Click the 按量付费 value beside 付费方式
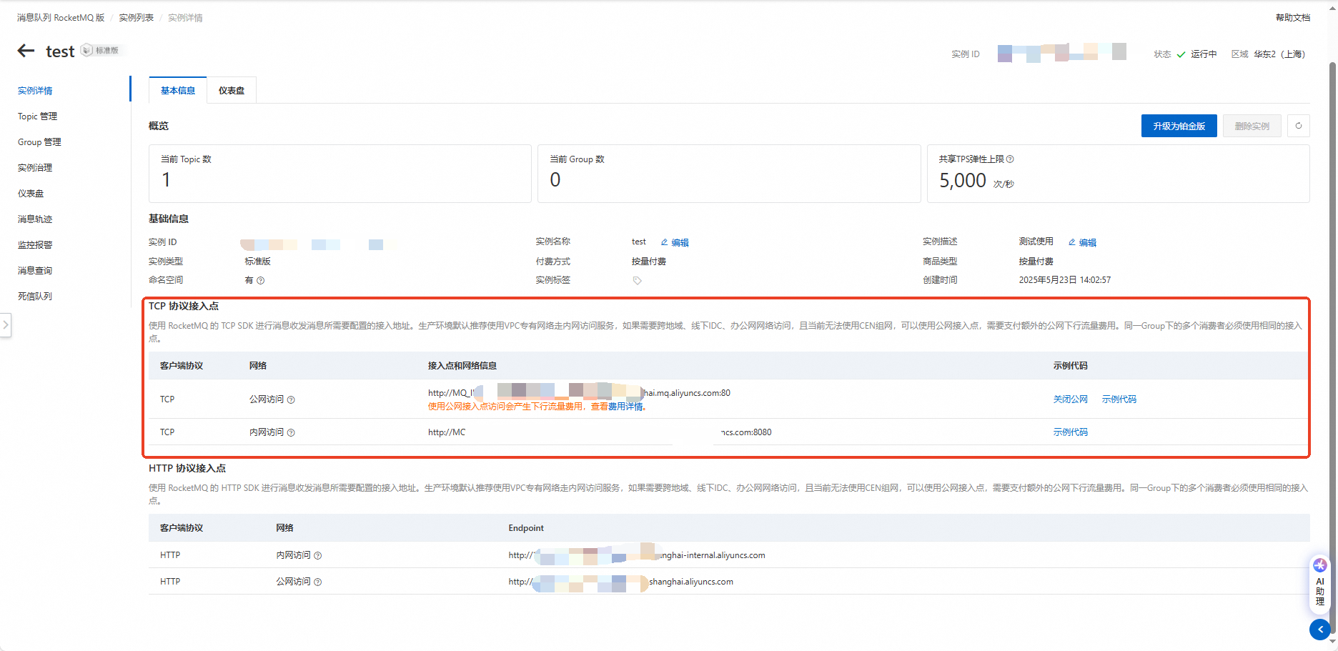The width and height of the screenshot is (1338, 651). pyautogui.click(x=649, y=262)
